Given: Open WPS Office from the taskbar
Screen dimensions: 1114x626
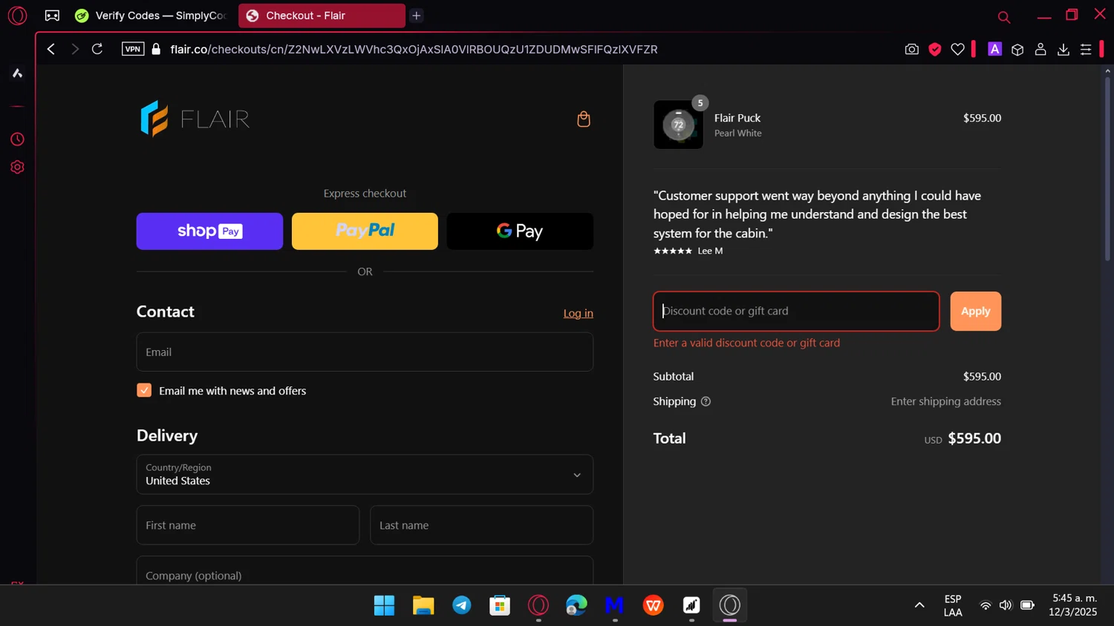Looking at the screenshot, I should [x=654, y=605].
